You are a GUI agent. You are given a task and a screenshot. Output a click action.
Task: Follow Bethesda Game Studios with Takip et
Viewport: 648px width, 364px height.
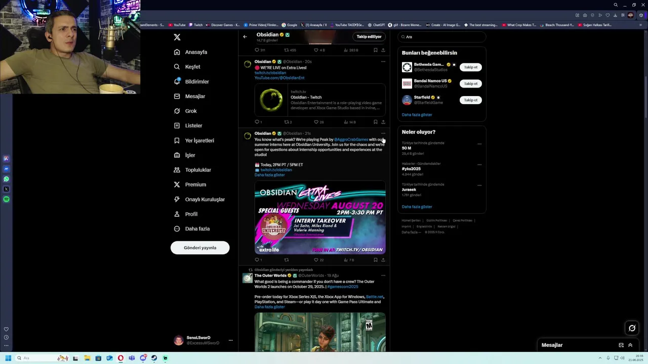[x=471, y=67]
